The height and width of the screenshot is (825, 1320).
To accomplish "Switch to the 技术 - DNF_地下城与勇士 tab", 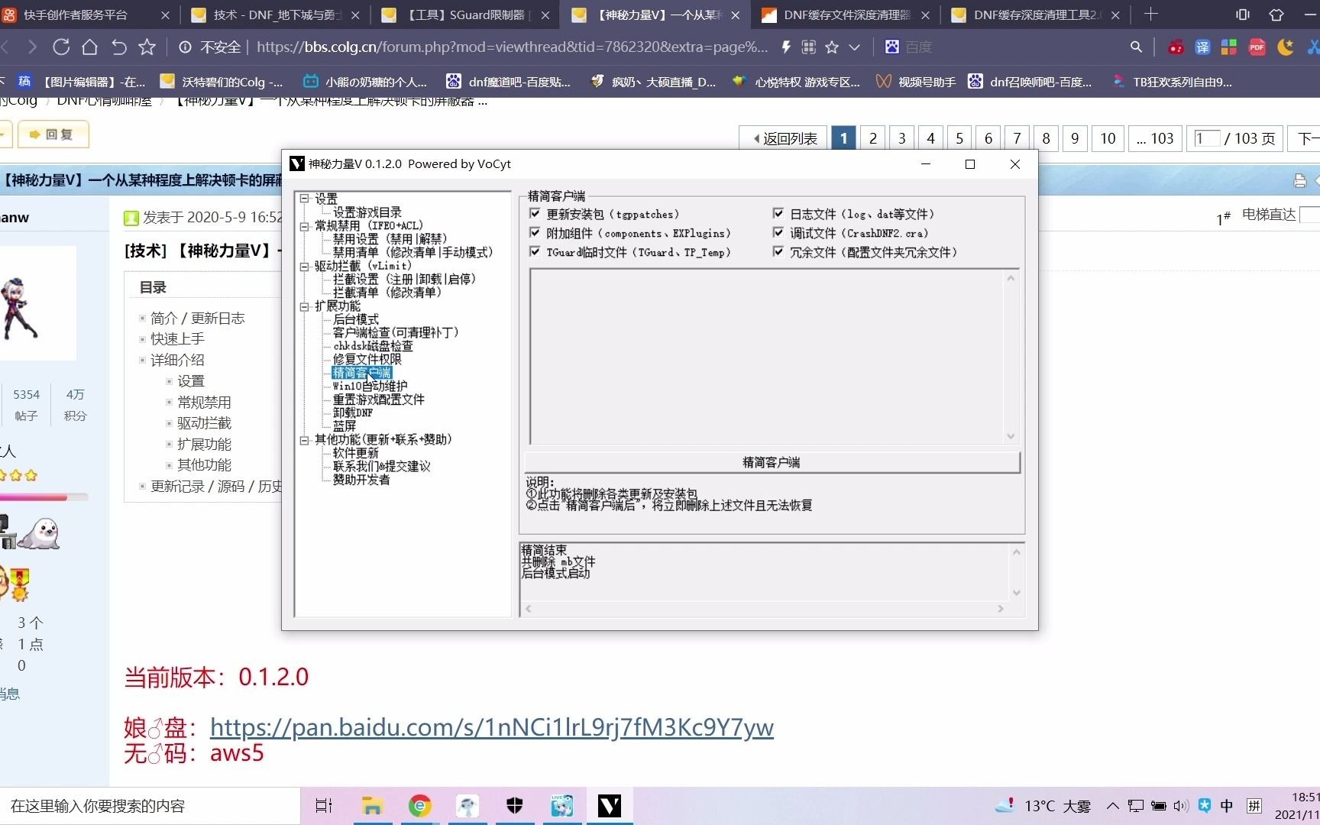I will pos(275,15).
